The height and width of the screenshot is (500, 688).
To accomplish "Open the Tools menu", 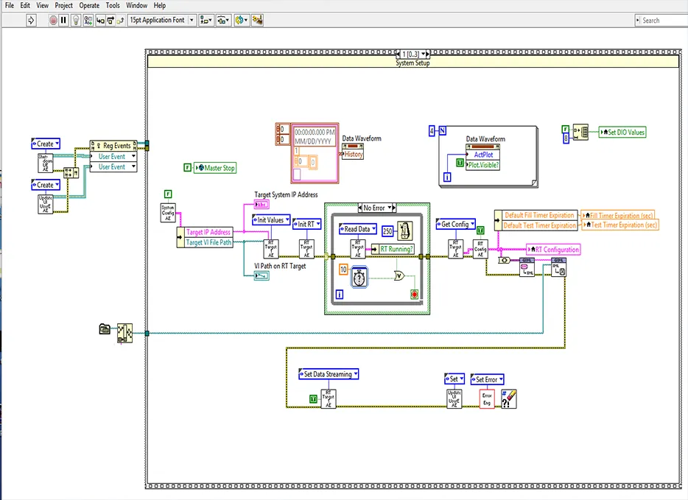I will point(113,5).
